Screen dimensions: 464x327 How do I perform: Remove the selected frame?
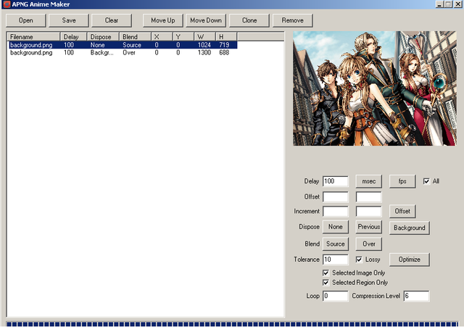[292, 20]
